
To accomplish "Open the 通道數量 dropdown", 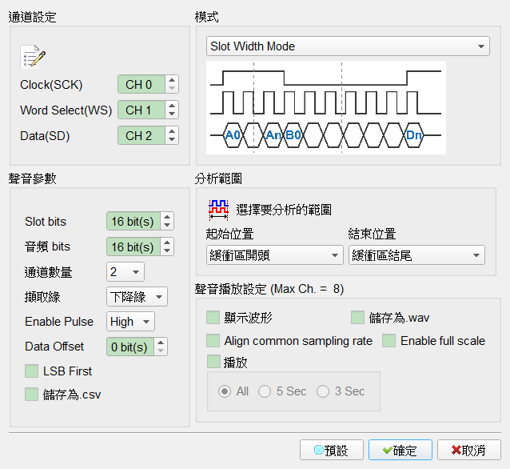I will (x=126, y=271).
